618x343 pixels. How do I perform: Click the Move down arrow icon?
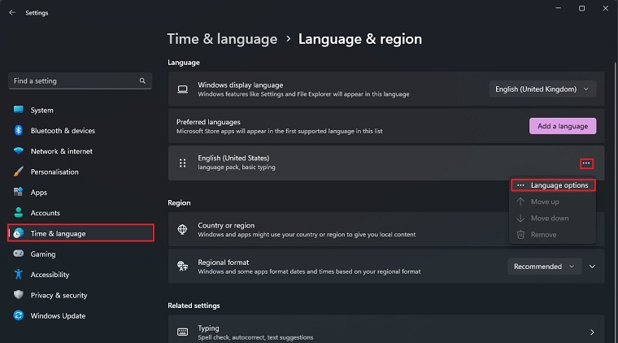pos(520,218)
